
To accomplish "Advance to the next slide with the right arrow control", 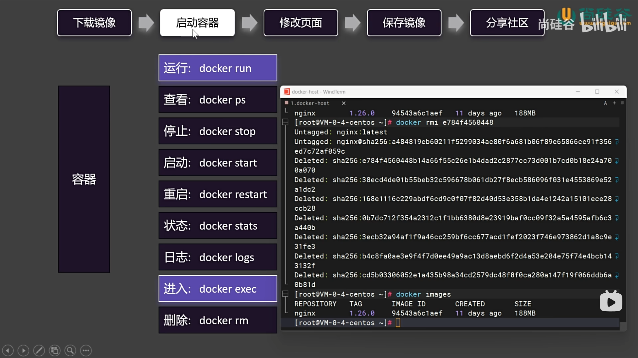I will coord(23,350).
